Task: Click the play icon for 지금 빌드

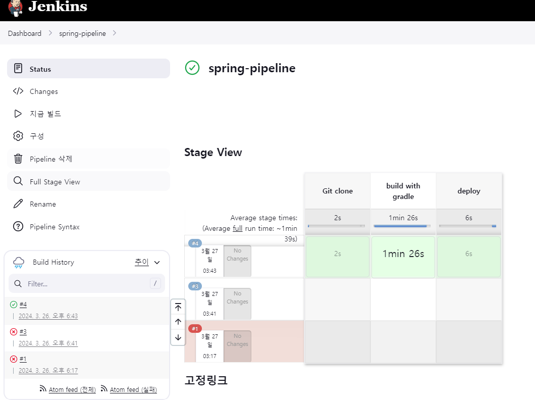Action: [x=18, y=114]
